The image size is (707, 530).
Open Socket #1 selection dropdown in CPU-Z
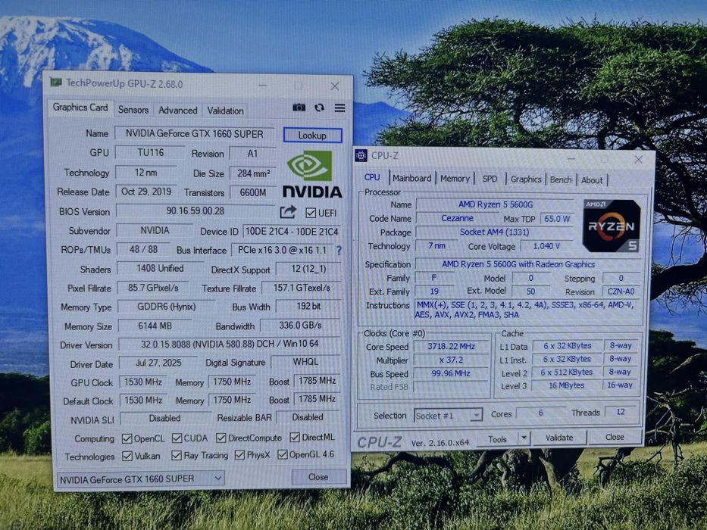(x=448, y=415)
